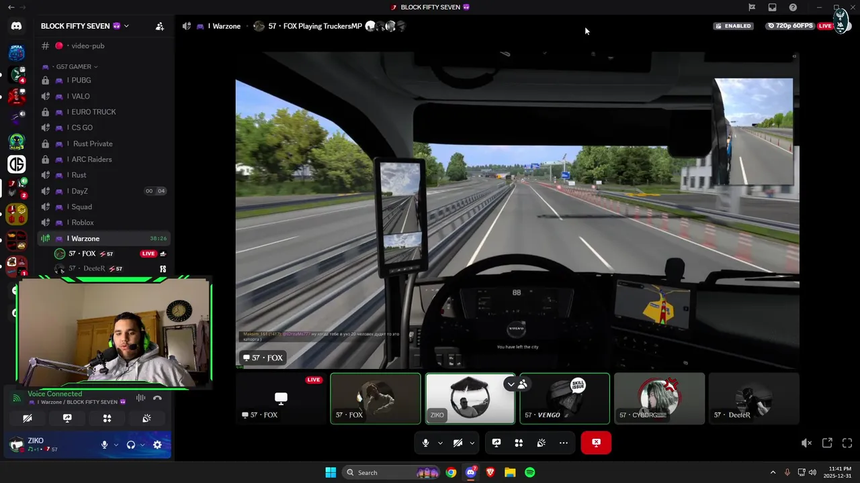
Task: Show voice connection signal details
Action: point(17,398)
